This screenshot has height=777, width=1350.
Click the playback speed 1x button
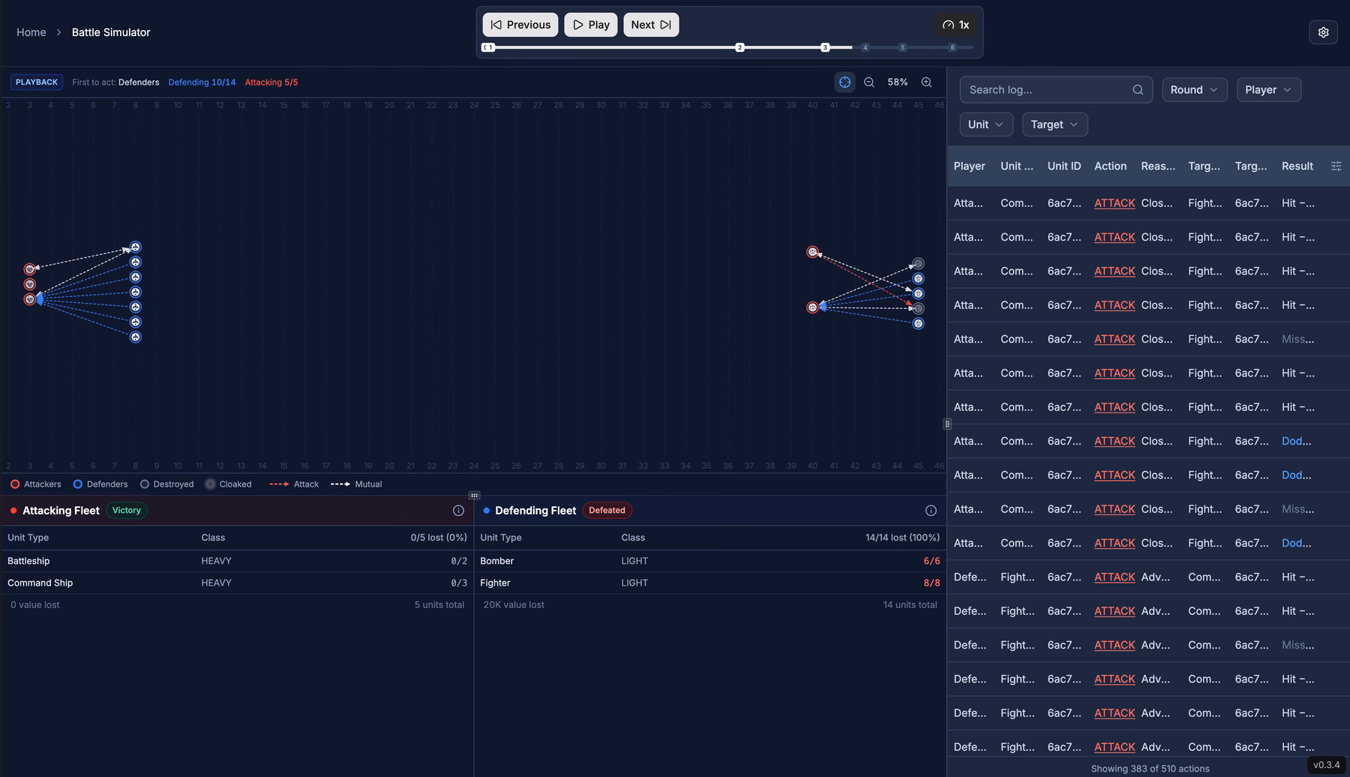point(956,25)
